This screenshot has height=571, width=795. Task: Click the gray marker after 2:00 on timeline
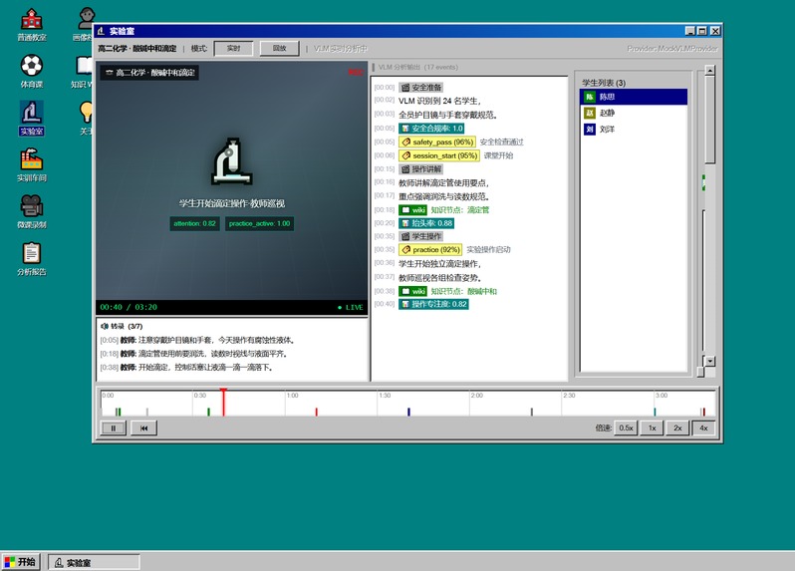(531, 412)
